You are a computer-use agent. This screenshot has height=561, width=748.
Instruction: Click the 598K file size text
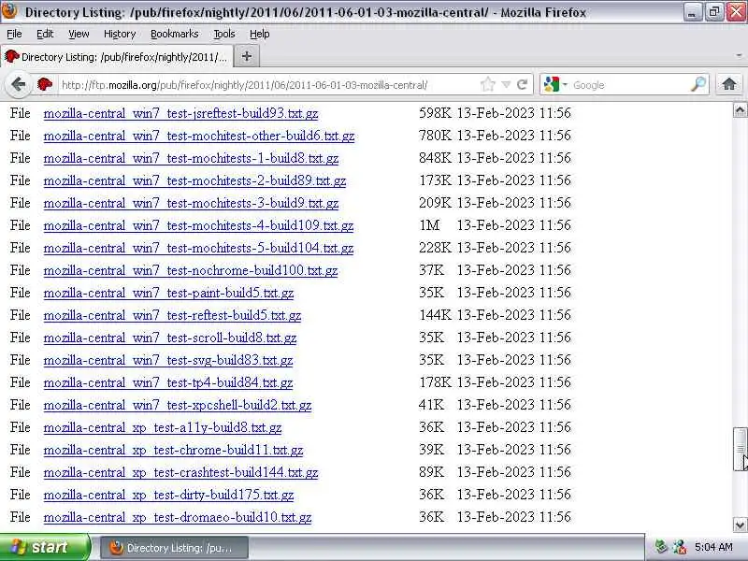click(435, 113)
